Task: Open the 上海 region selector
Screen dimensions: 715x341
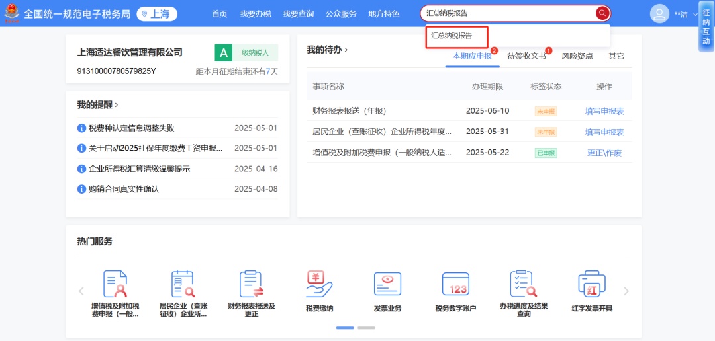Action: pyautogui.click(x=156, y=14)
